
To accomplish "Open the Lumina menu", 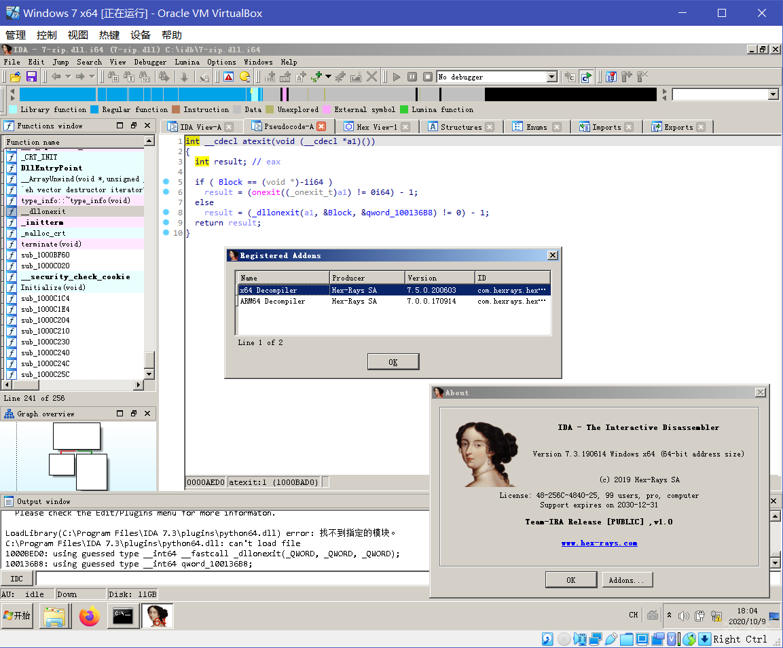I will tap(187, 62).
